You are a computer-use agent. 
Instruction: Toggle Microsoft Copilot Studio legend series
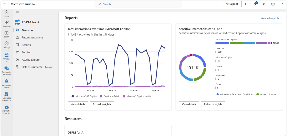coord(137,96)
